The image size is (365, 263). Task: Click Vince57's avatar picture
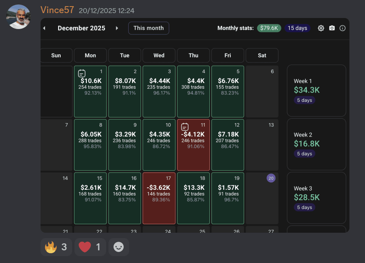[18, 17]
